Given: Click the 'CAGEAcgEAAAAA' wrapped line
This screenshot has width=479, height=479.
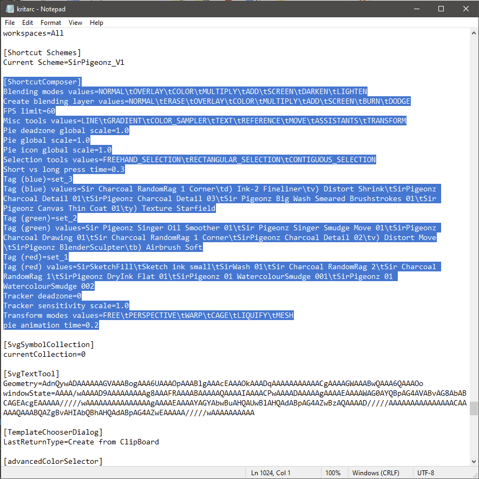Looking at the screenshot, I should tap(235, 403).
